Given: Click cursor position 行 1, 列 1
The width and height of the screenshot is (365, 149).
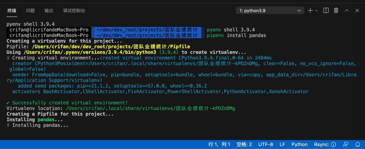Looking at the screenshot, I should click(x=219, y=145).
